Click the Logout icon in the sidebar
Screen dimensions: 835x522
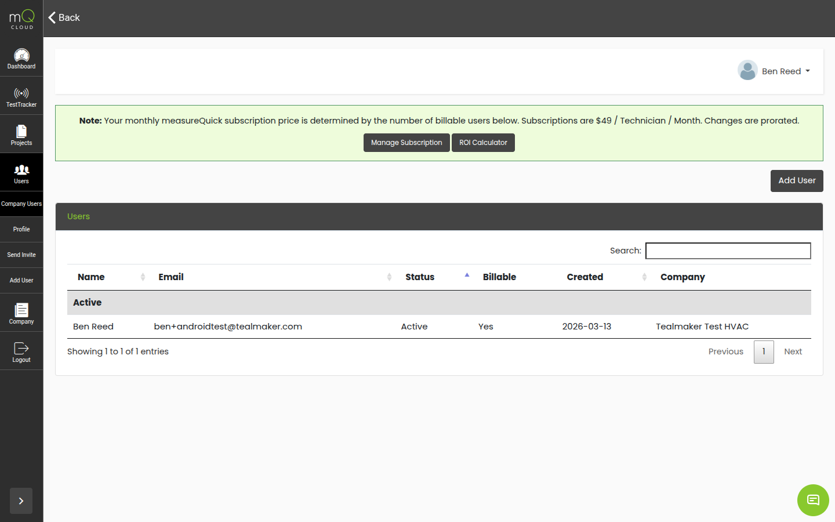click(x=21, y=350)
